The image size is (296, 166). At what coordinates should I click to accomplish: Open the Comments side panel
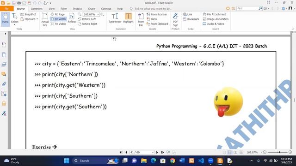[x=4, y=74]
